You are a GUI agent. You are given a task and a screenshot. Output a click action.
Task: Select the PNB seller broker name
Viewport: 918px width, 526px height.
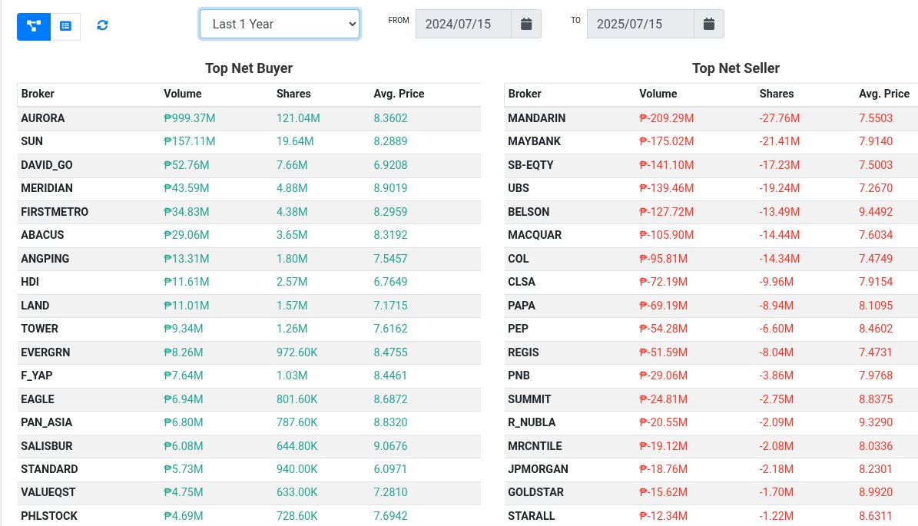point(519,375)
